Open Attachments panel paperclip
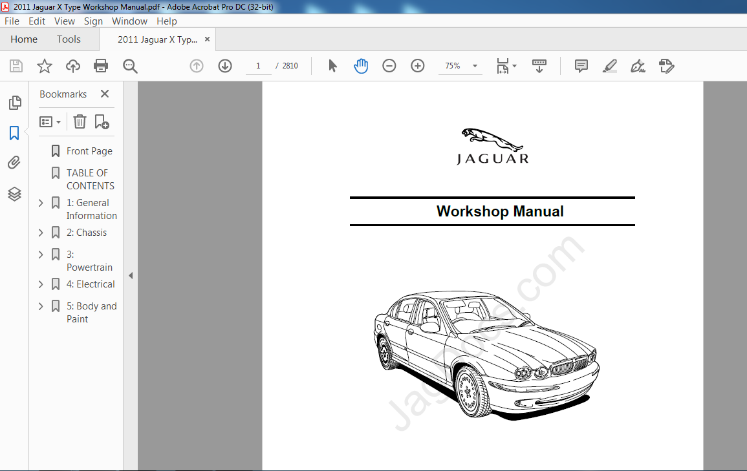Image resolution: width=747 pixels, height=471 pixels. click(14, 163)
